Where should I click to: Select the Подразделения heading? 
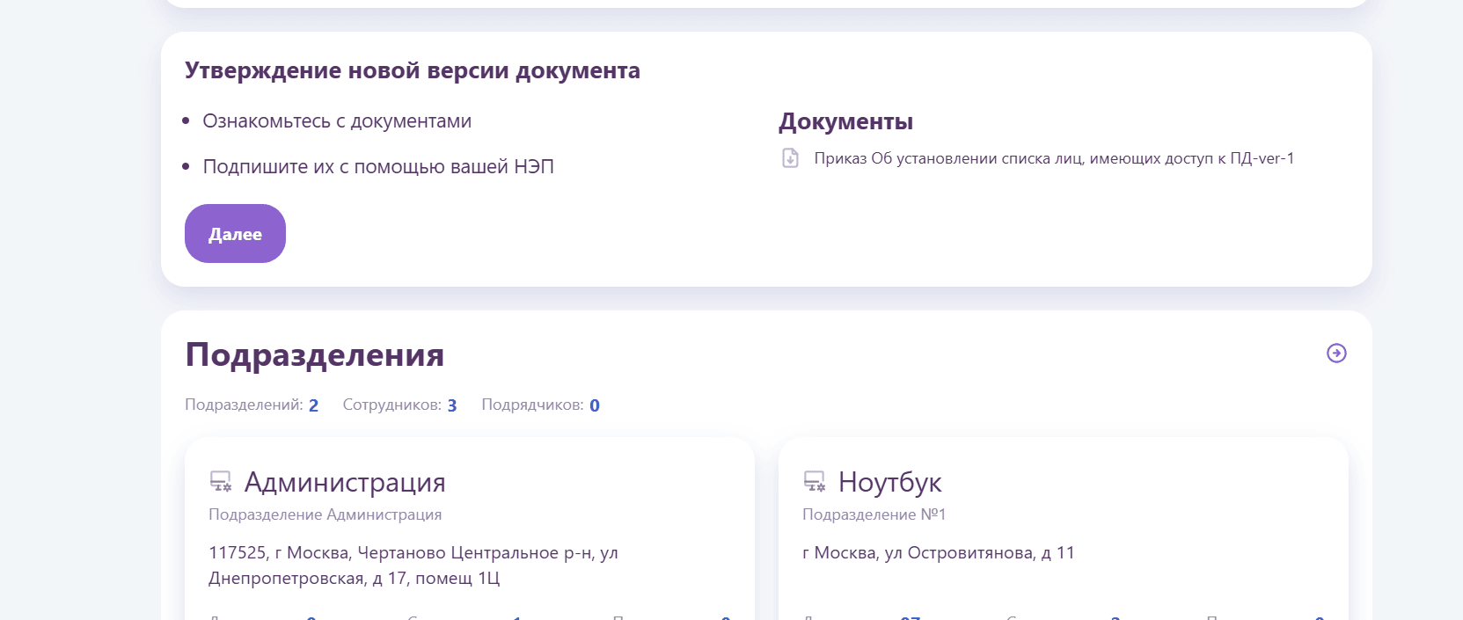point(314,354)
